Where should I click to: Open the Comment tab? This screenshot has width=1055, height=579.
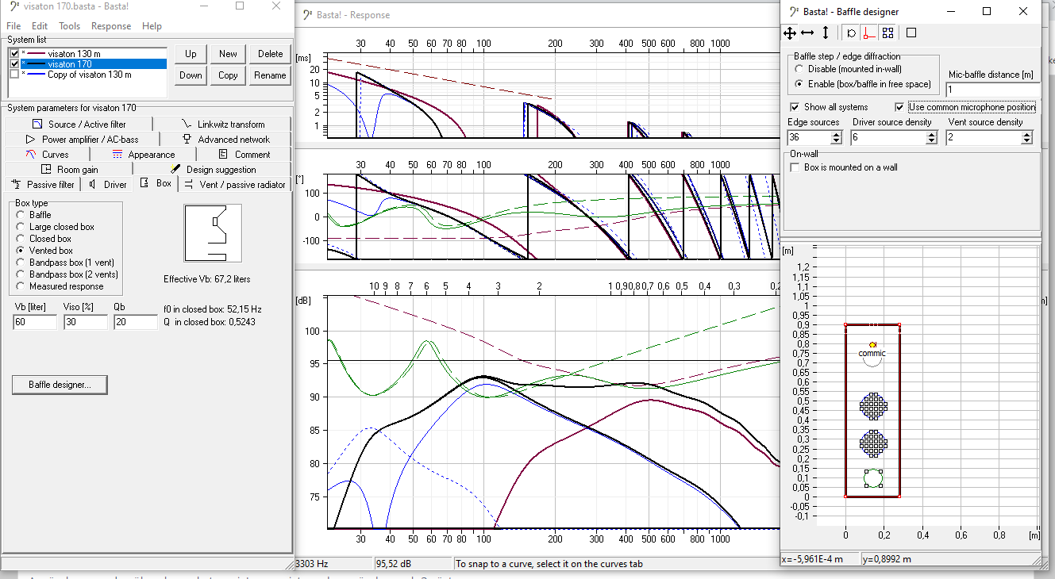pyautogui.click(x=244, y=155)
